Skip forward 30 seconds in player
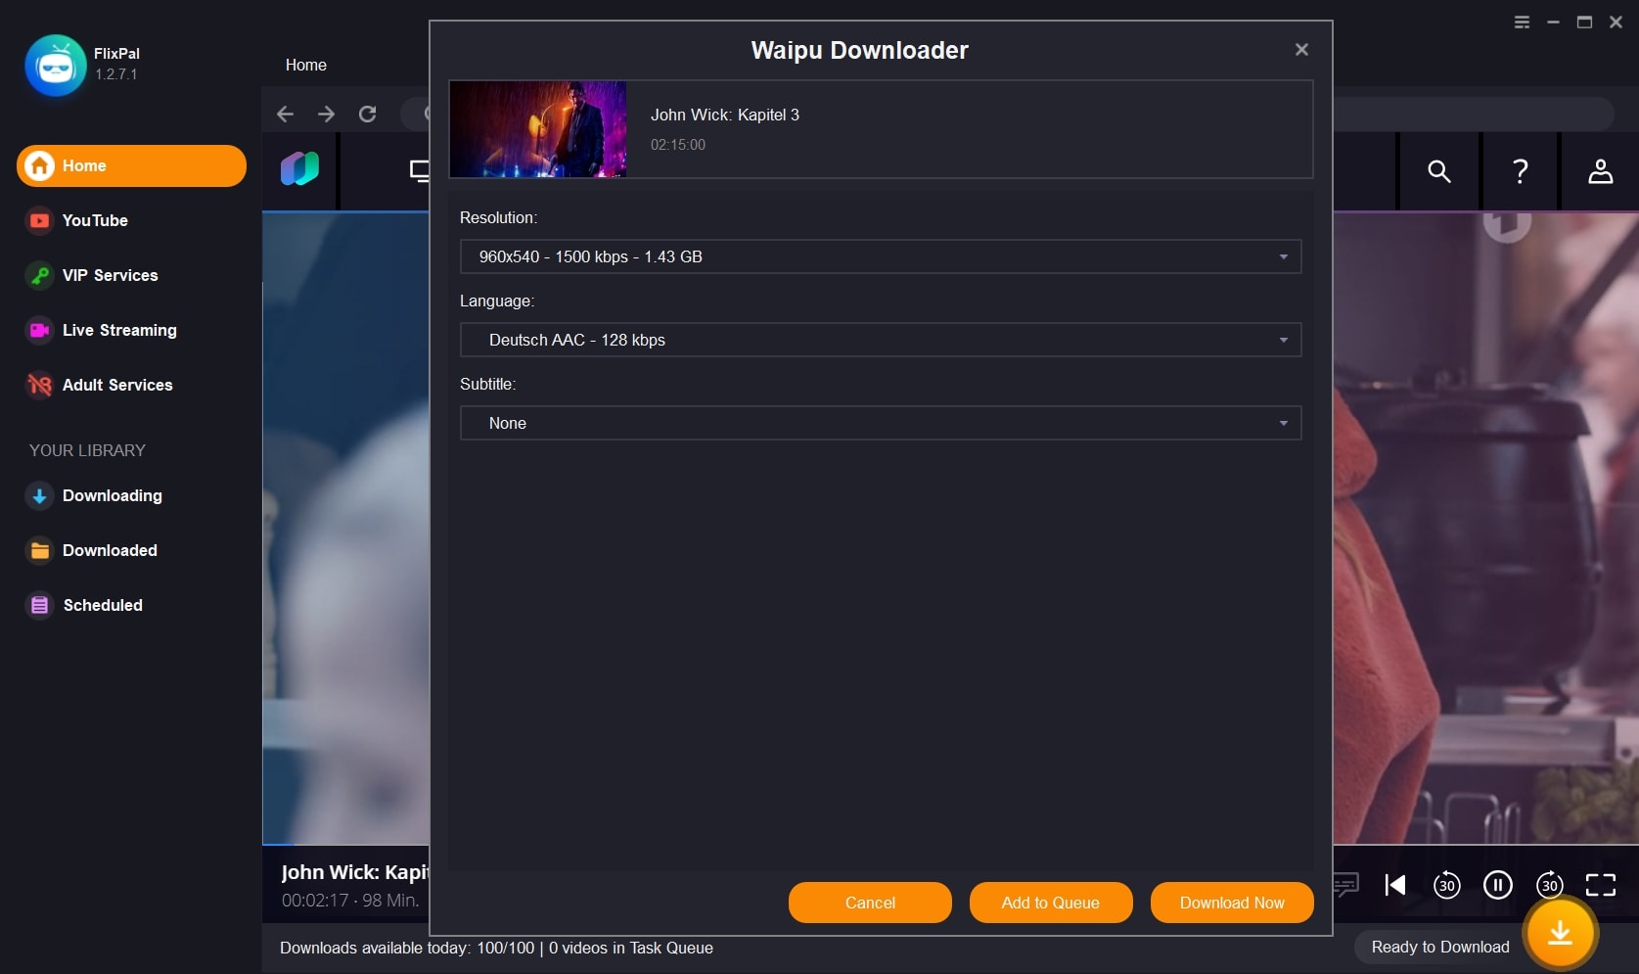Image resolution: width=1639 pixels, height=974 pixels. point(1549,885)
